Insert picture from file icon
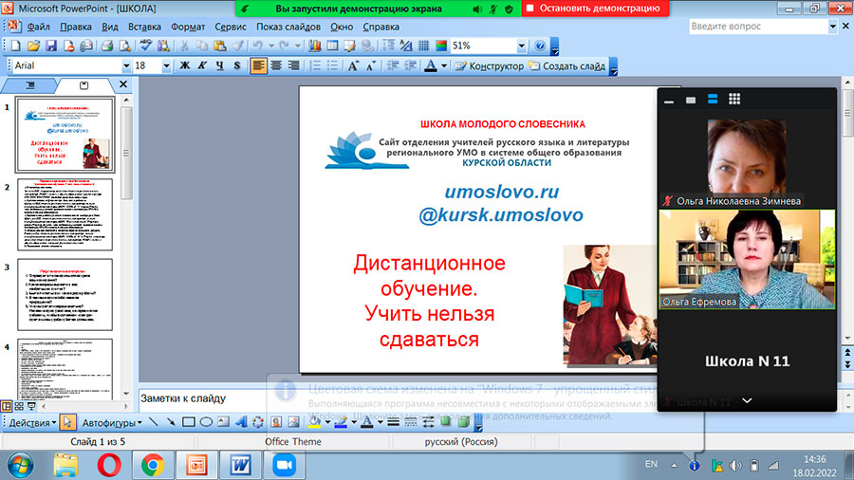The image size is (854, 480). [293, 422]
